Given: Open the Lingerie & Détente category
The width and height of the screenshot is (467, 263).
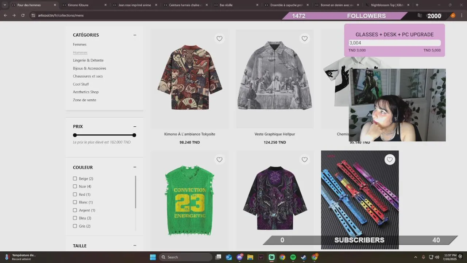Looking at the screenshot, I should click(x=88, y=60).
